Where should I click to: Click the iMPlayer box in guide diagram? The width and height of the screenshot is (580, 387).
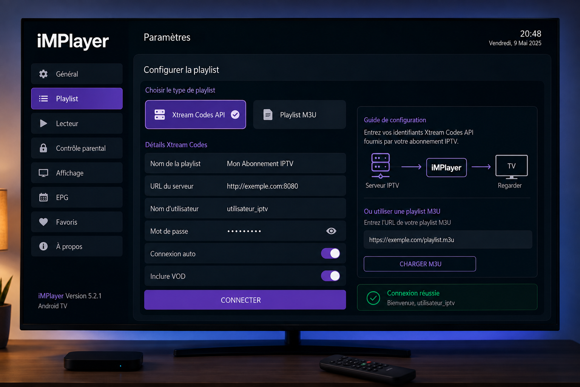point(446,167)
